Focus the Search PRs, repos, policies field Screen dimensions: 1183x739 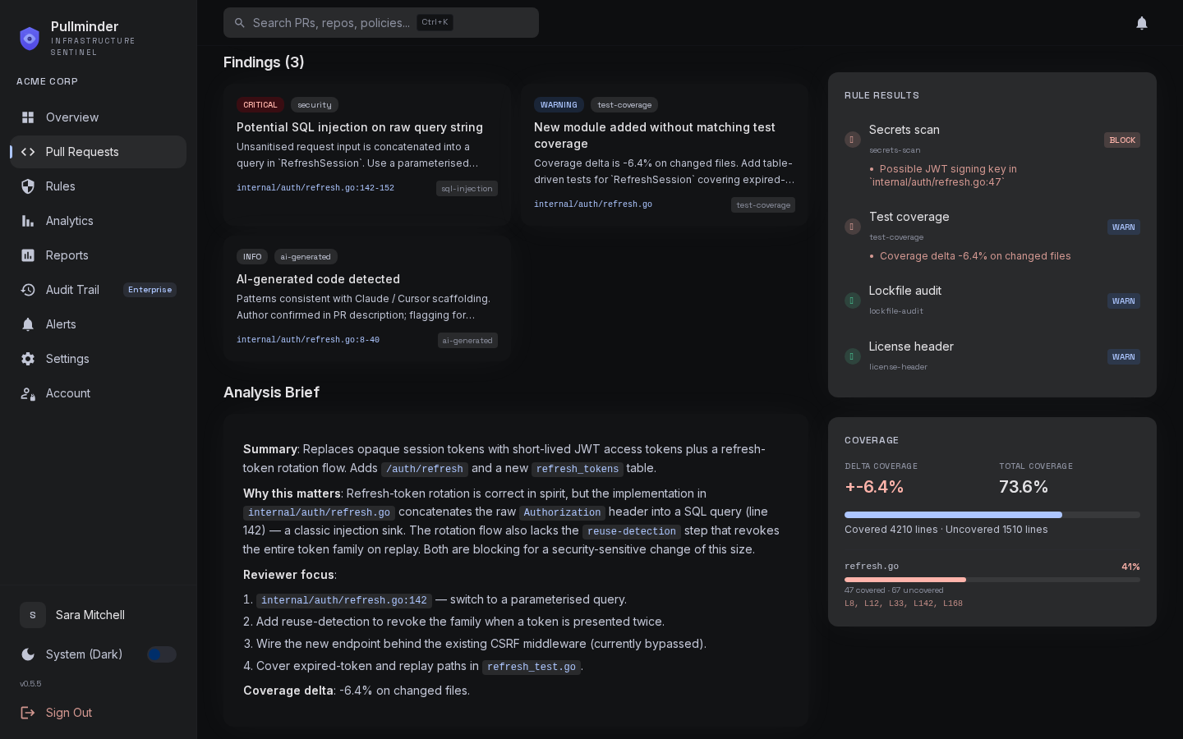coord(381,23)
